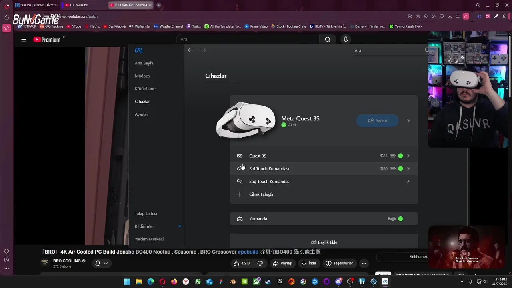Open WeatherChannel bookmark
The height and width of the screenshot is (288, 512).
(168, 26)
